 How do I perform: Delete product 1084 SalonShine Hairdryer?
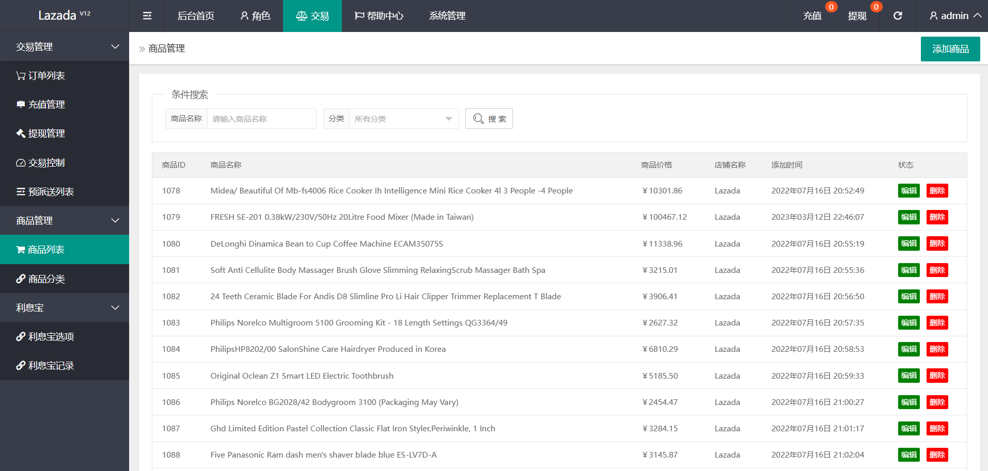pyautogui.click(x=937, y=349)
